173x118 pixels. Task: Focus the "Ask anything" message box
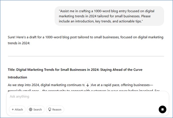click(x=80, y=97)
